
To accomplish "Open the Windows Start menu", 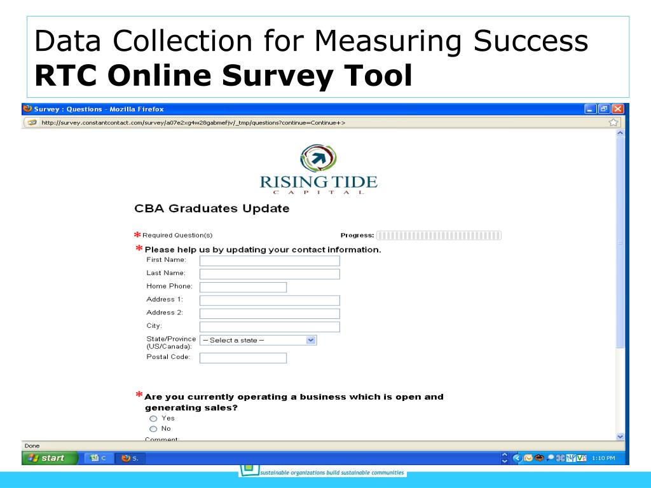I will click(50, 458).
